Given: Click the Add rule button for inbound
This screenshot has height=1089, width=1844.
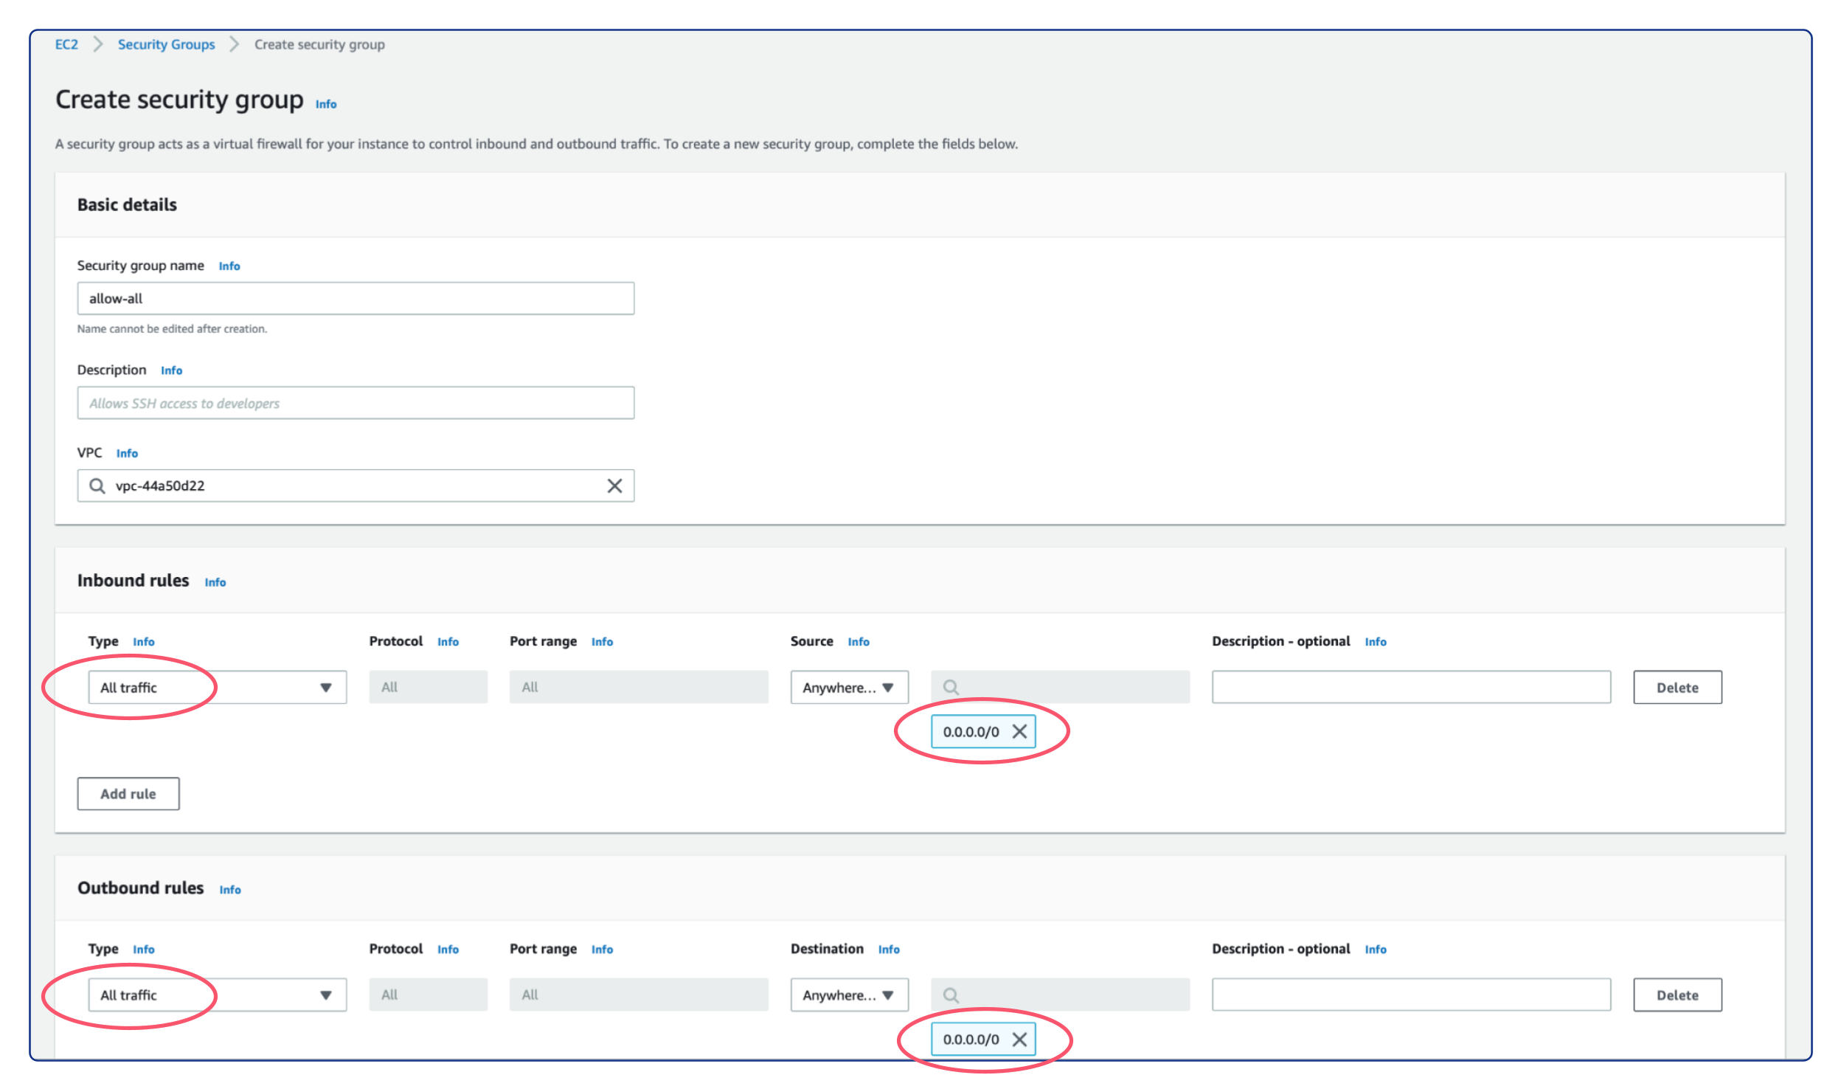Looking at the screenshot, I should 127,793.
